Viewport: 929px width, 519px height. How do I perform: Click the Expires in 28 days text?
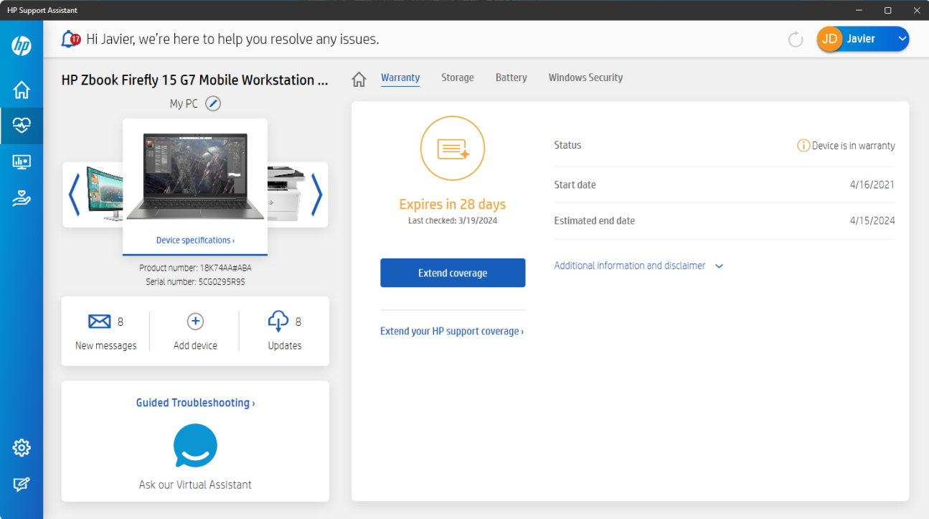point(453,205)
